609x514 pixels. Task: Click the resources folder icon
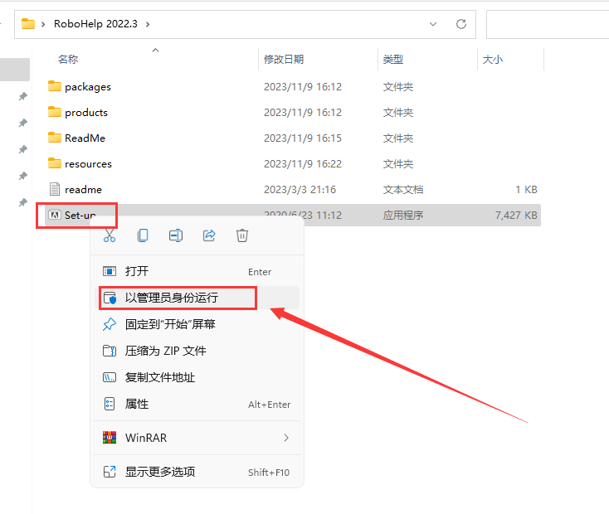55,163
